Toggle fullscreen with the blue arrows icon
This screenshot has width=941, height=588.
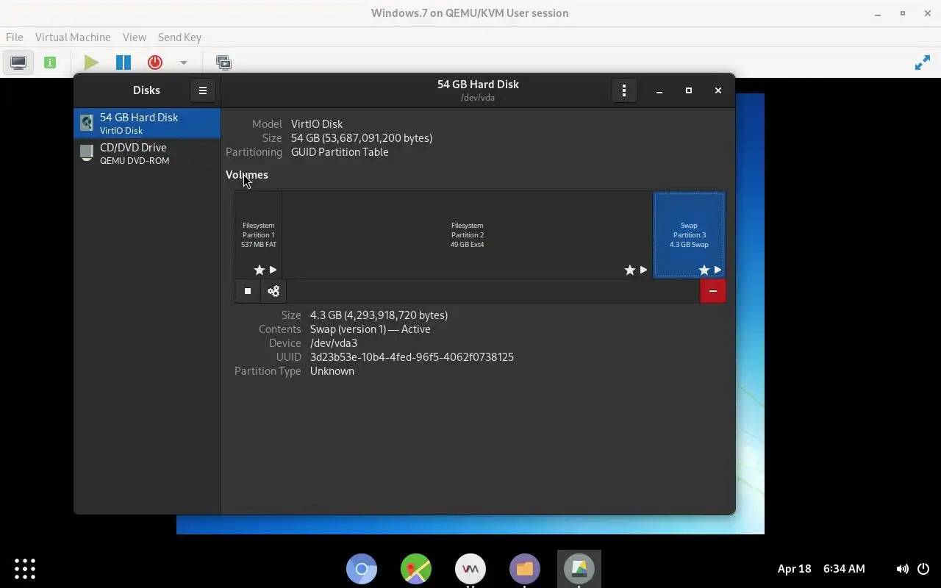(922, 63)
